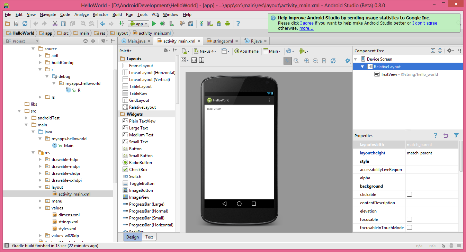Click the Synchronize toolbar icon
The image size is (466, 252).
(25, 24)
